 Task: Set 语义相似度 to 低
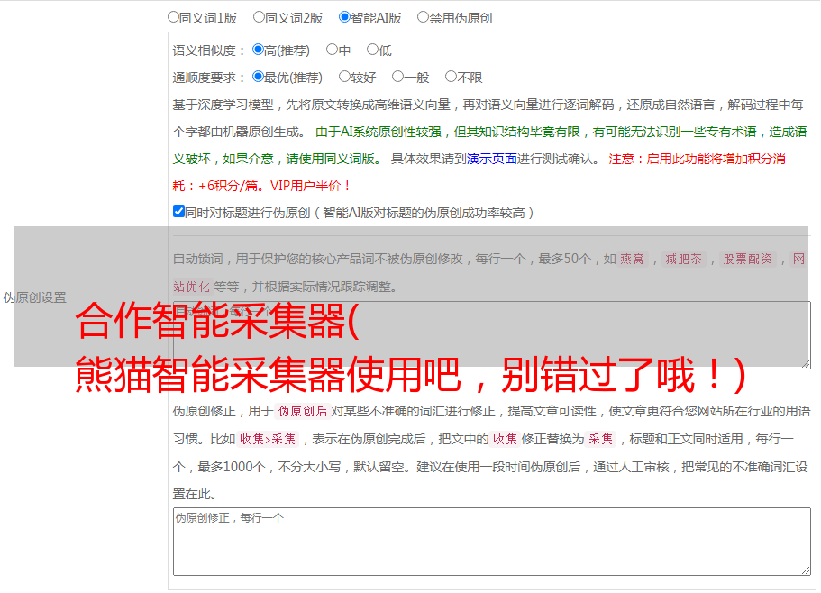click(x=373, y=50)
